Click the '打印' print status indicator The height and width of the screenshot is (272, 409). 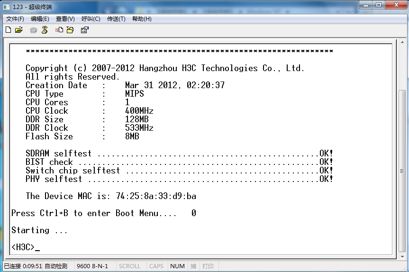click(208, 266)
